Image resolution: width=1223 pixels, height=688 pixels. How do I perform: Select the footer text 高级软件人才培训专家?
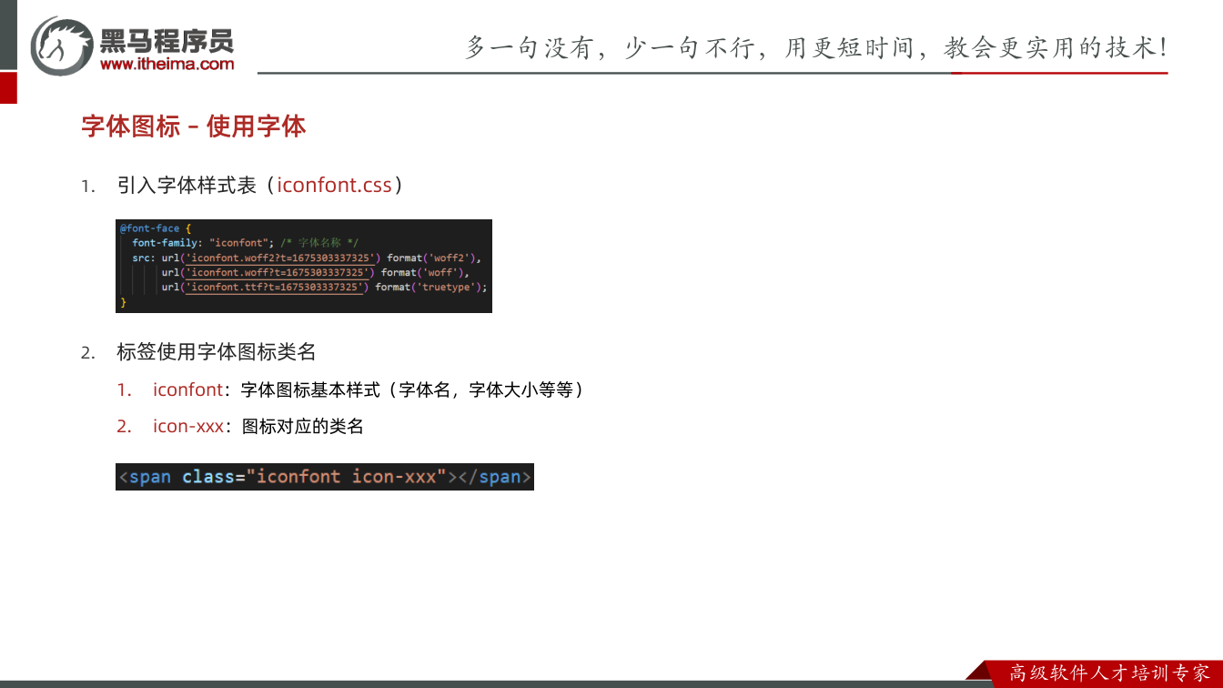(x=1109, y=673)
